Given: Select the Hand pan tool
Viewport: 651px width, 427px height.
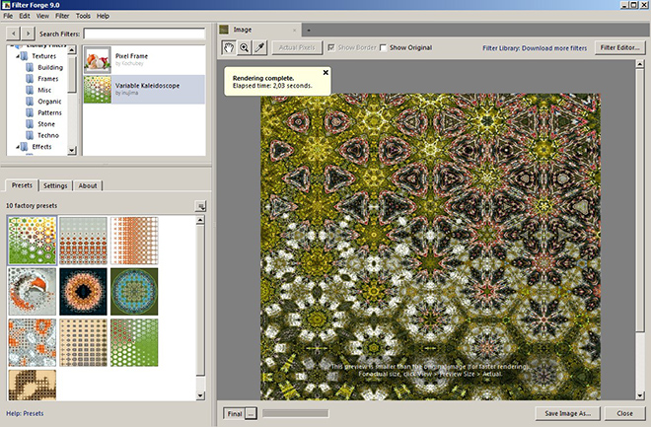Looking at the screenshot, I should [228, 47].
